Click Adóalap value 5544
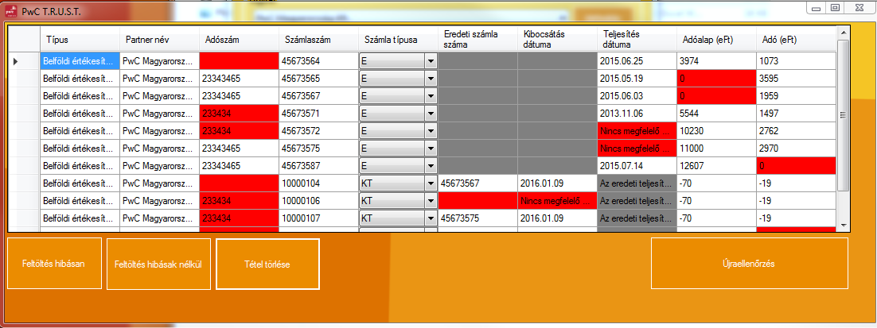 pos(716,114)
